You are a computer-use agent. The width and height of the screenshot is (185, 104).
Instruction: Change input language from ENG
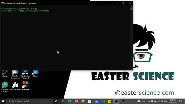[166, 101]
